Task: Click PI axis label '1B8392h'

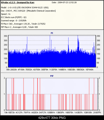Action: 80,70
